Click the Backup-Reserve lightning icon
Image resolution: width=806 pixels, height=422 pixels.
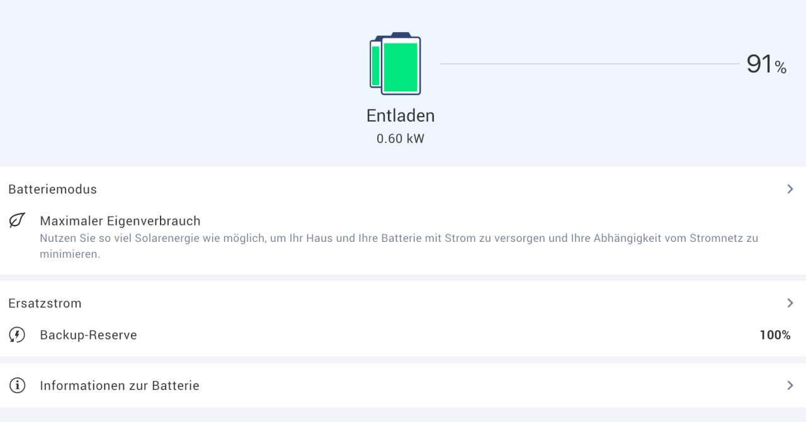pos(17,335)
